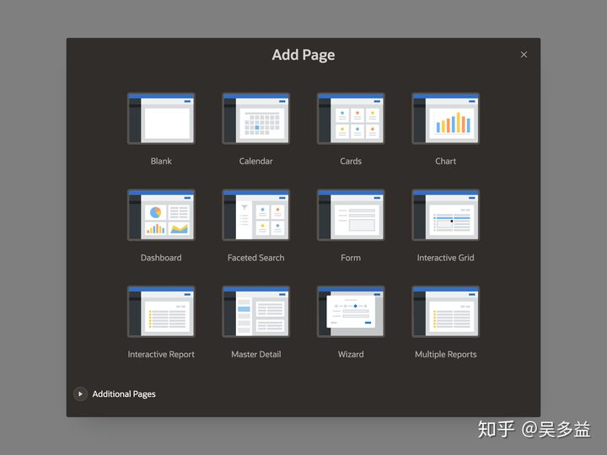Click the Chart label text
607x455 pixels.
pyautogui.click(x=446, y=161)
